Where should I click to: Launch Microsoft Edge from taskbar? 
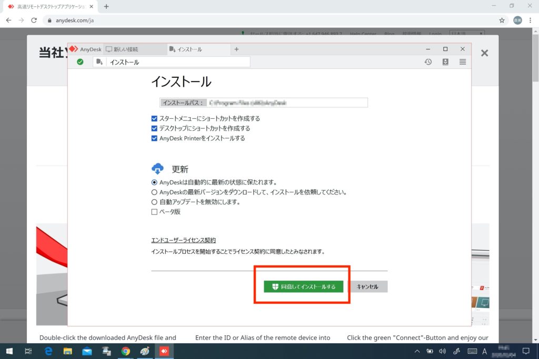point(48,351)
